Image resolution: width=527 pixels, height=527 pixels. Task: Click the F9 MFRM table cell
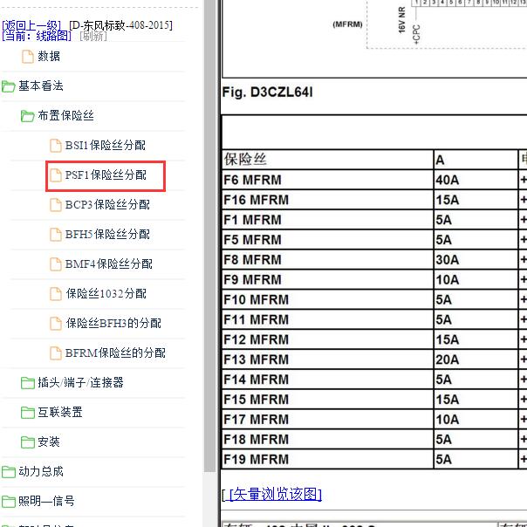pyautogui.click(x=328, y=279)
